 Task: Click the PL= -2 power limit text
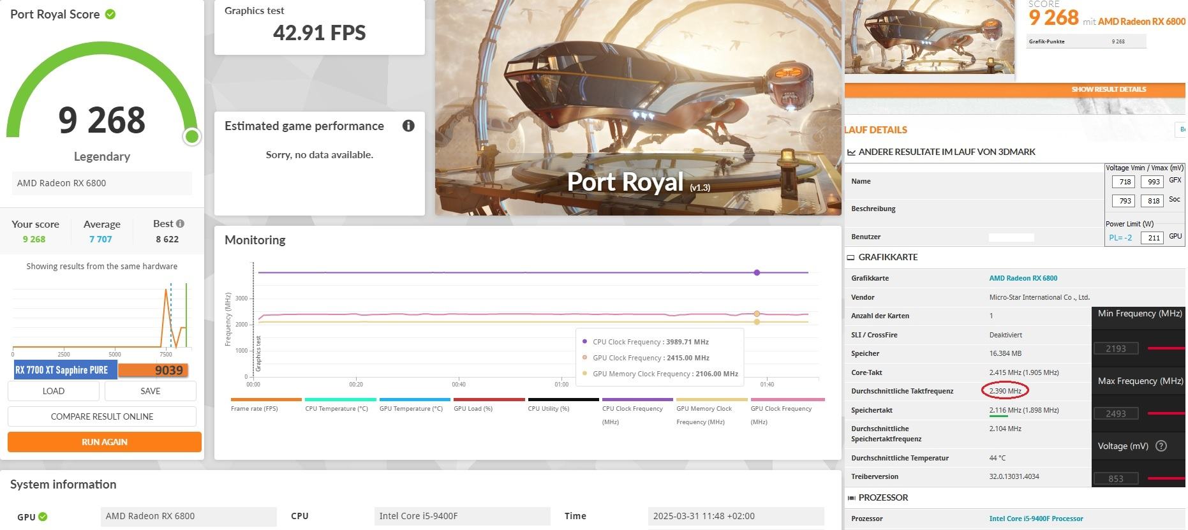[1120, 238]
